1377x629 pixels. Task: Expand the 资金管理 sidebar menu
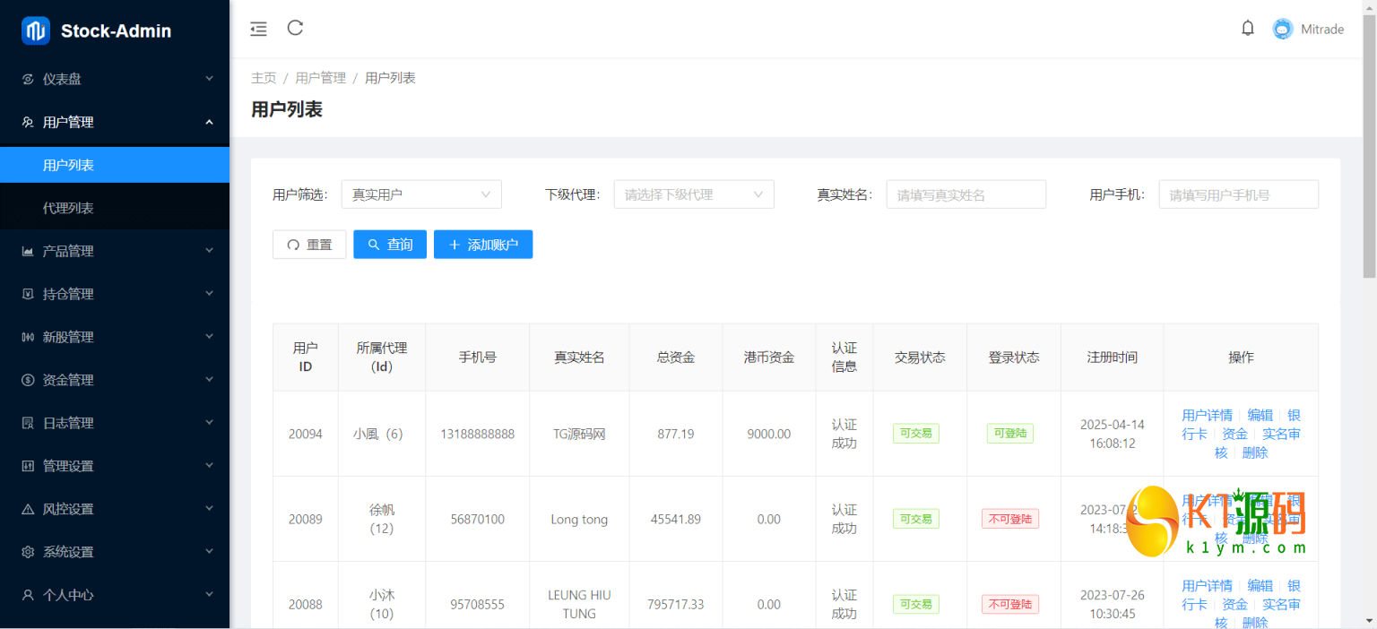coord(115,380)
